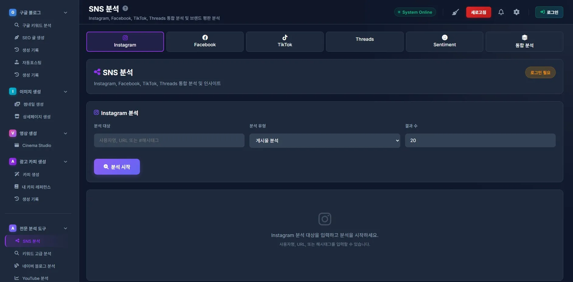Open 자동포스팅 in sidebar
The height and width of the screenshot is (282, 573).
[38, 62]
